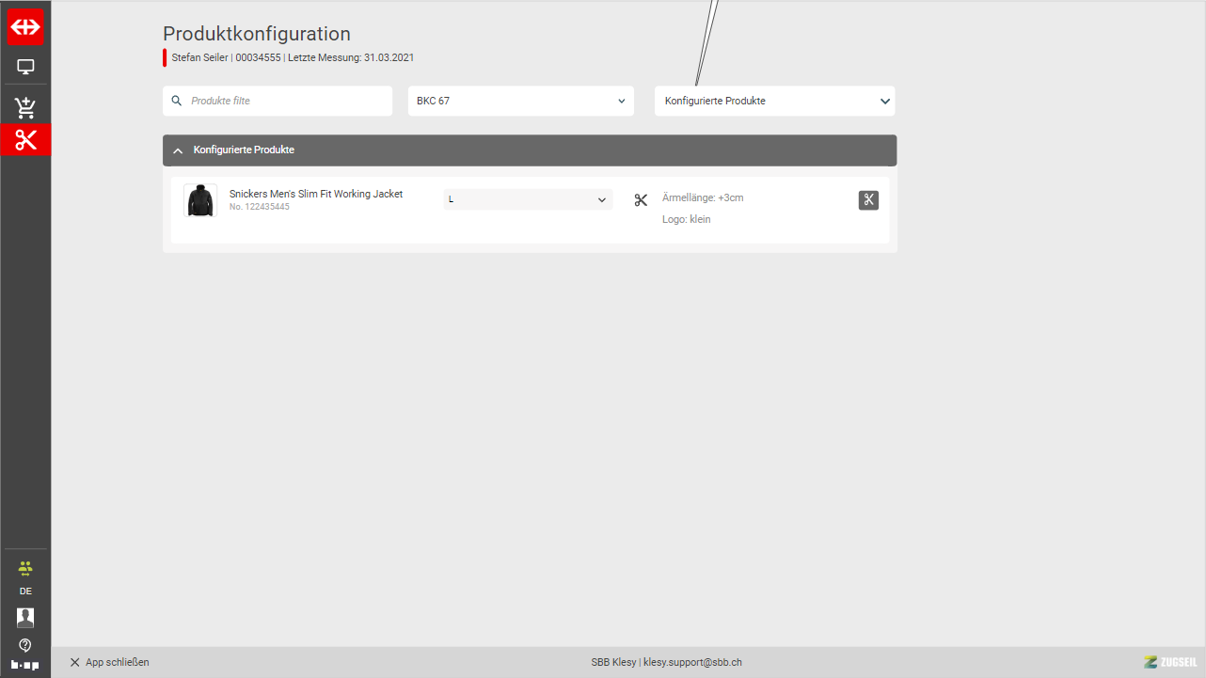Open the Konfigurierte Produkte filter dropdown
This screenshot has width=1206, height=678.
774,101
